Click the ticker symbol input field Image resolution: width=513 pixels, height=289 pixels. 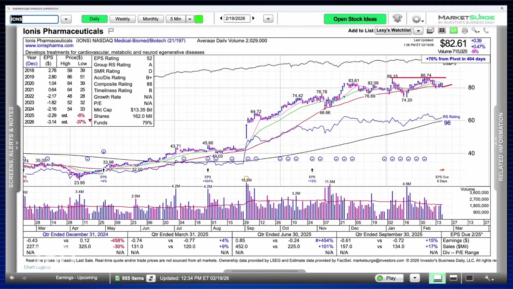[34, 19]
